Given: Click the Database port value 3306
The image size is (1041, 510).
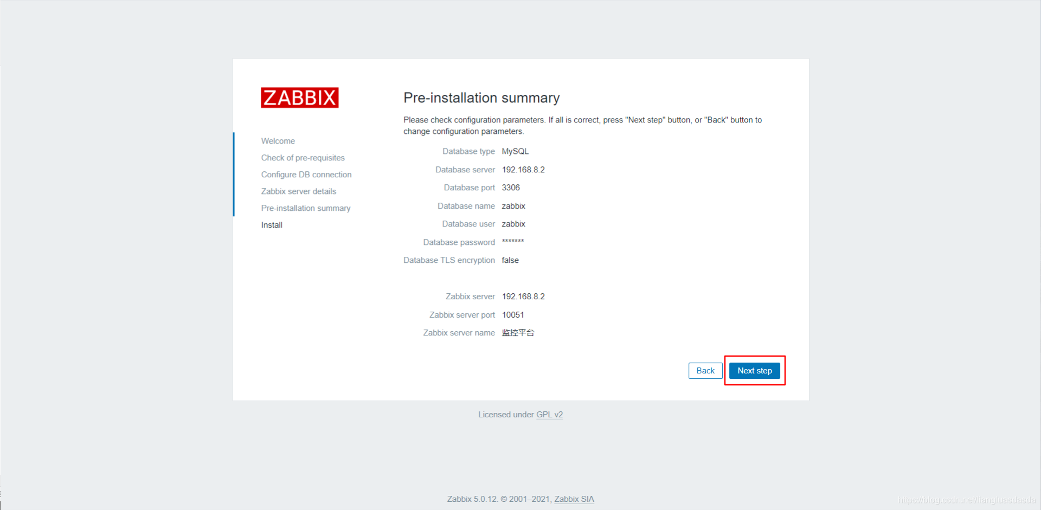Looking at the screenshot, I should coord(511,188).
